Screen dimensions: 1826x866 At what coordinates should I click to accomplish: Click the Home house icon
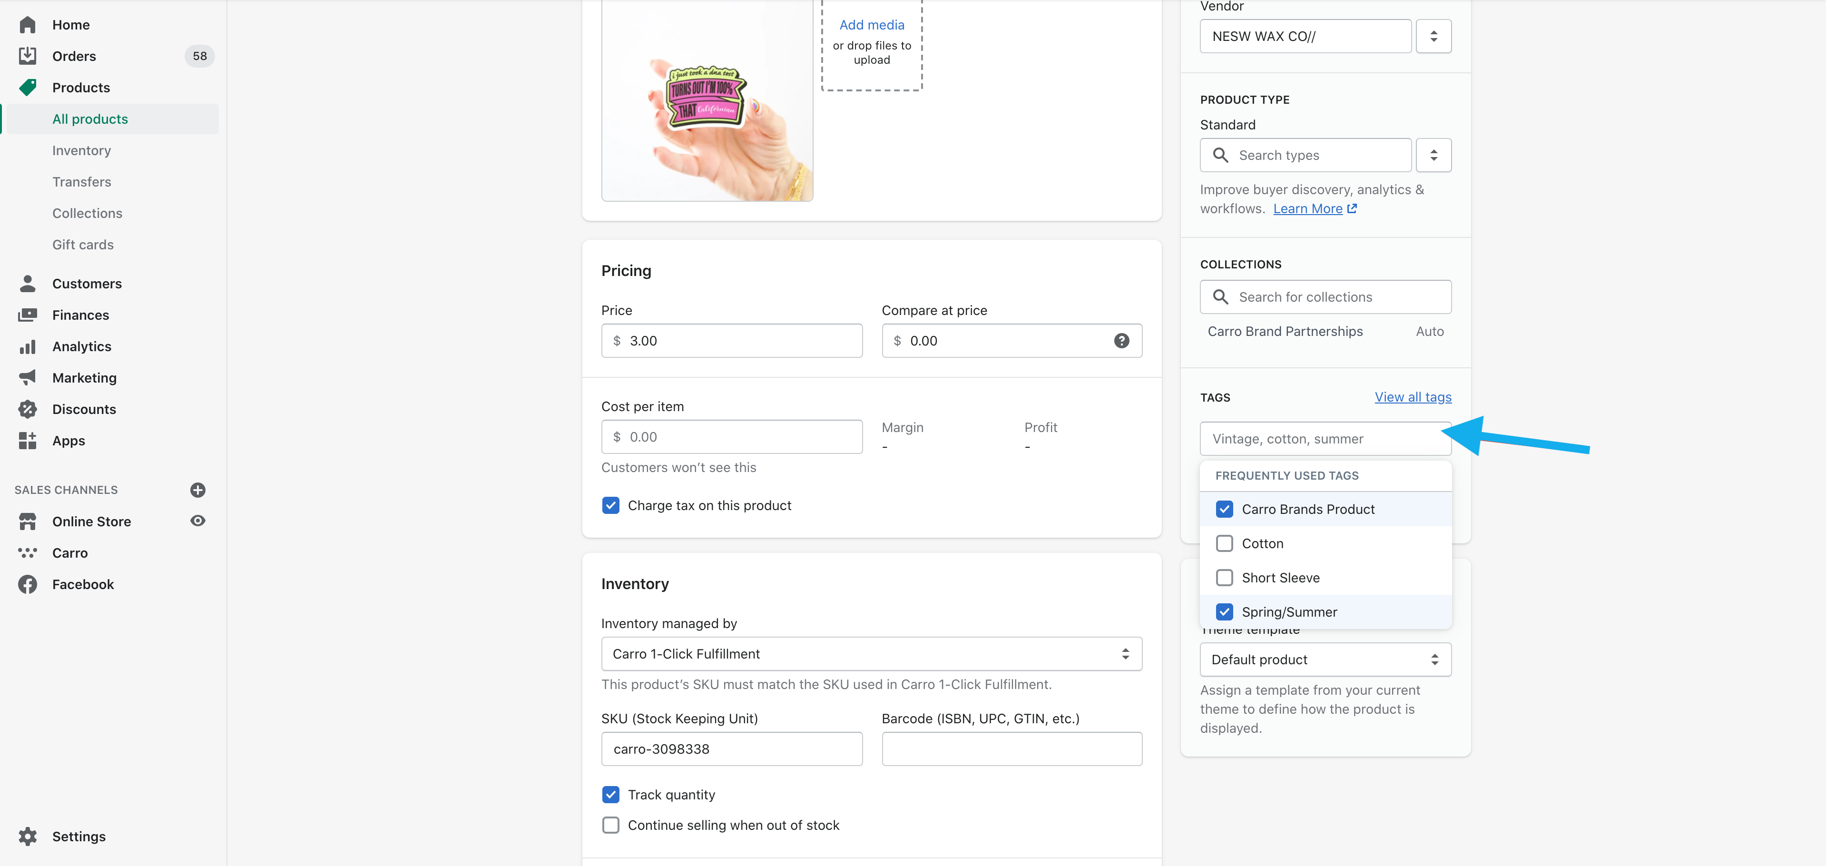[28, 25]
